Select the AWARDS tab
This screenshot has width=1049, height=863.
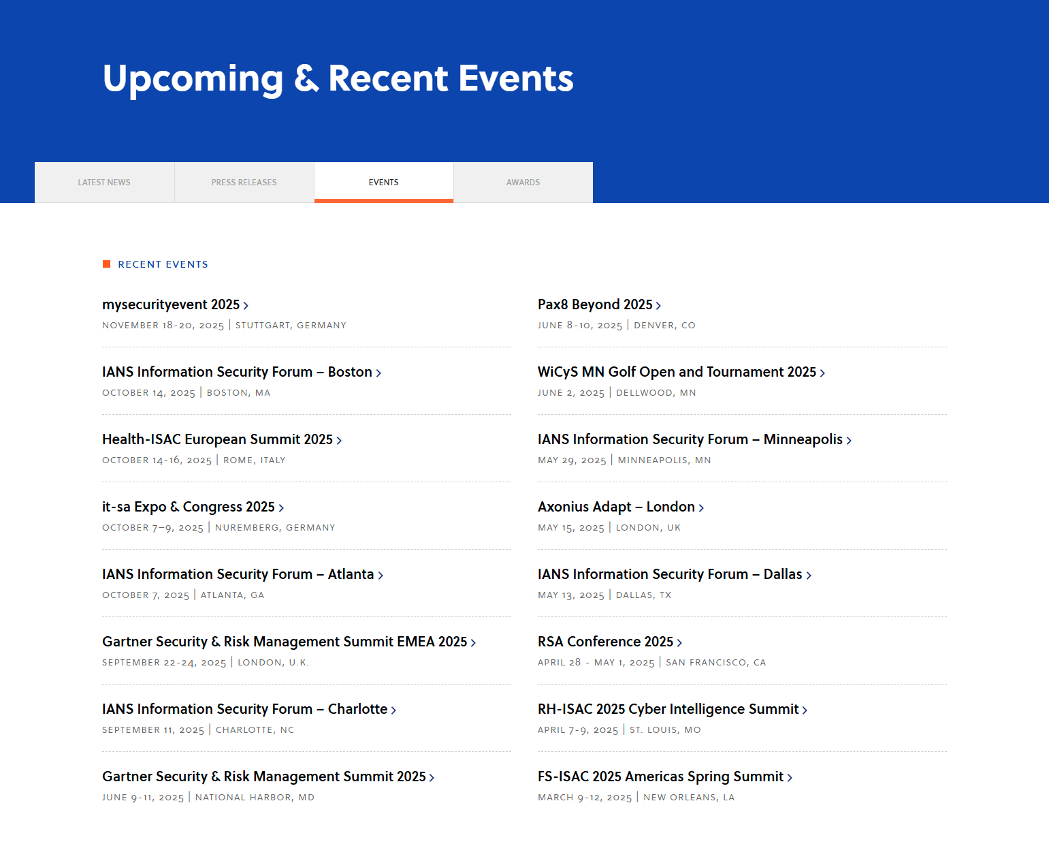523,182
